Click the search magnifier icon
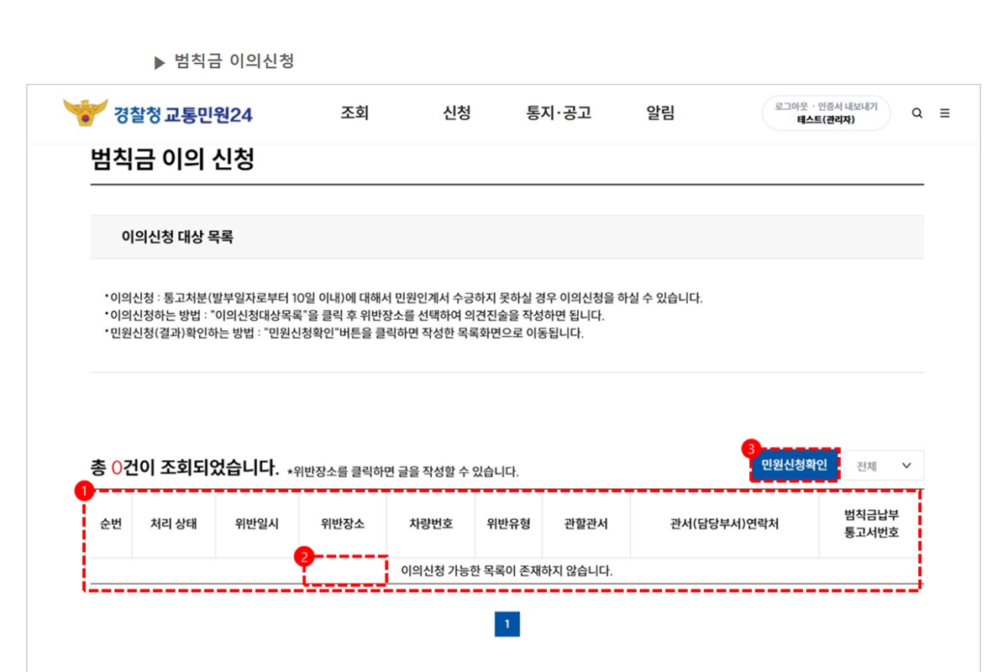The width and height of the screenshot is (1008, 672). (x=917, y=113)
